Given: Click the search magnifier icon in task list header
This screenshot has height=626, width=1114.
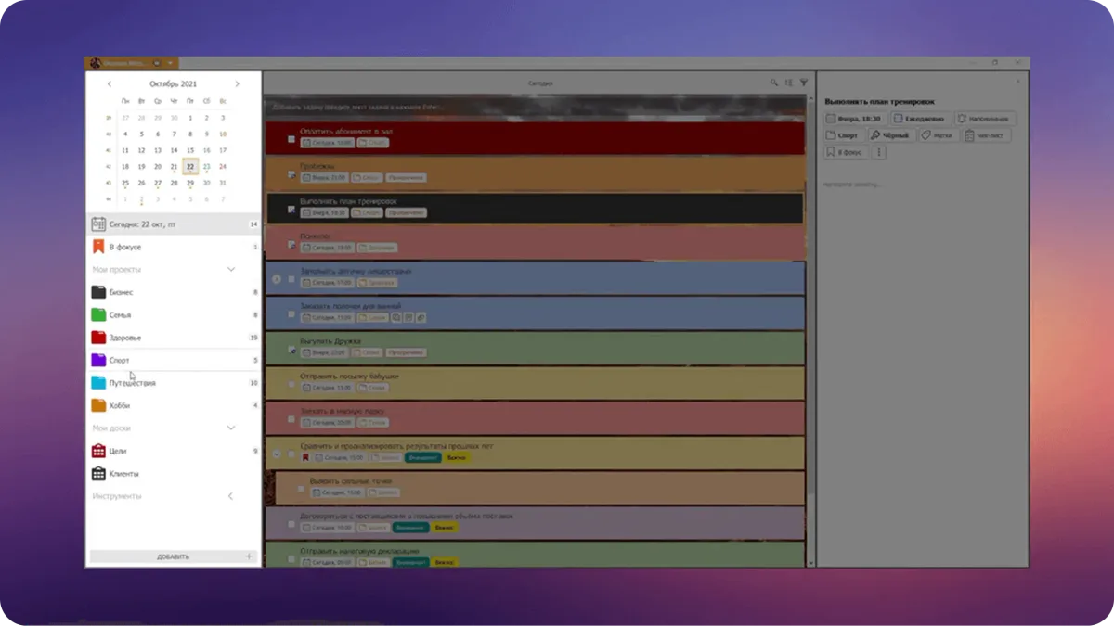Looking at the screenshot, I should click(x=774, y=83).
